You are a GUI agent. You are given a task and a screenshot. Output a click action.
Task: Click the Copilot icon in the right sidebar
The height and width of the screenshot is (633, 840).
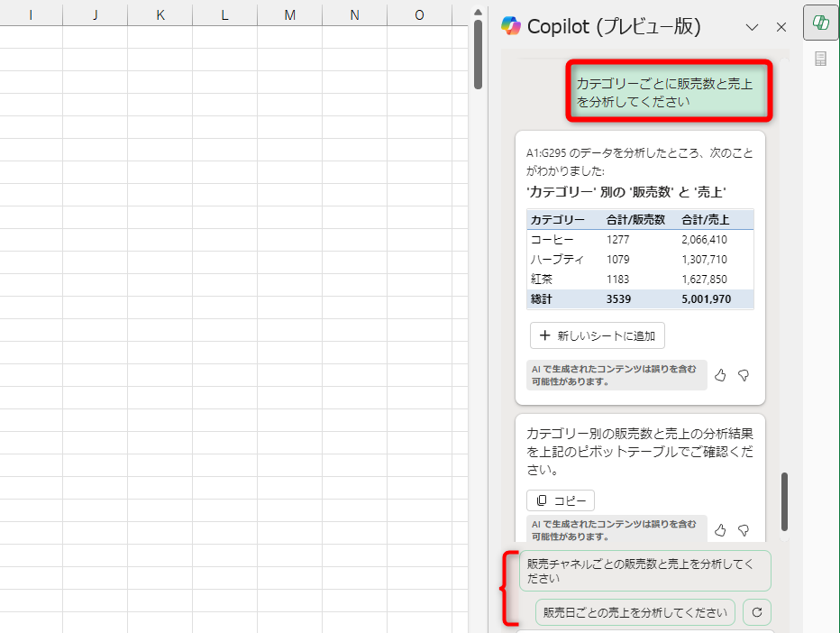tap(820, 23)
